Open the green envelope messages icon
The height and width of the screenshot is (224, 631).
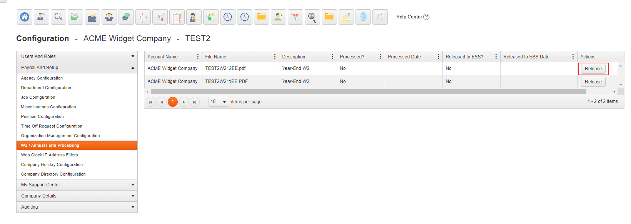click(75, 17)
